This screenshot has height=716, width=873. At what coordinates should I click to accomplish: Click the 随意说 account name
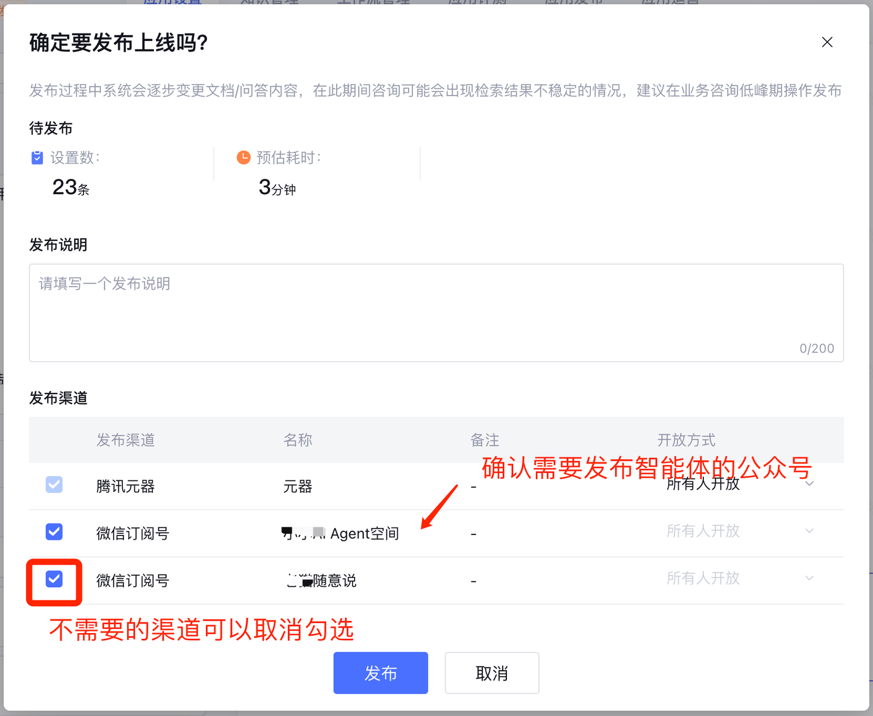point(322,581)
